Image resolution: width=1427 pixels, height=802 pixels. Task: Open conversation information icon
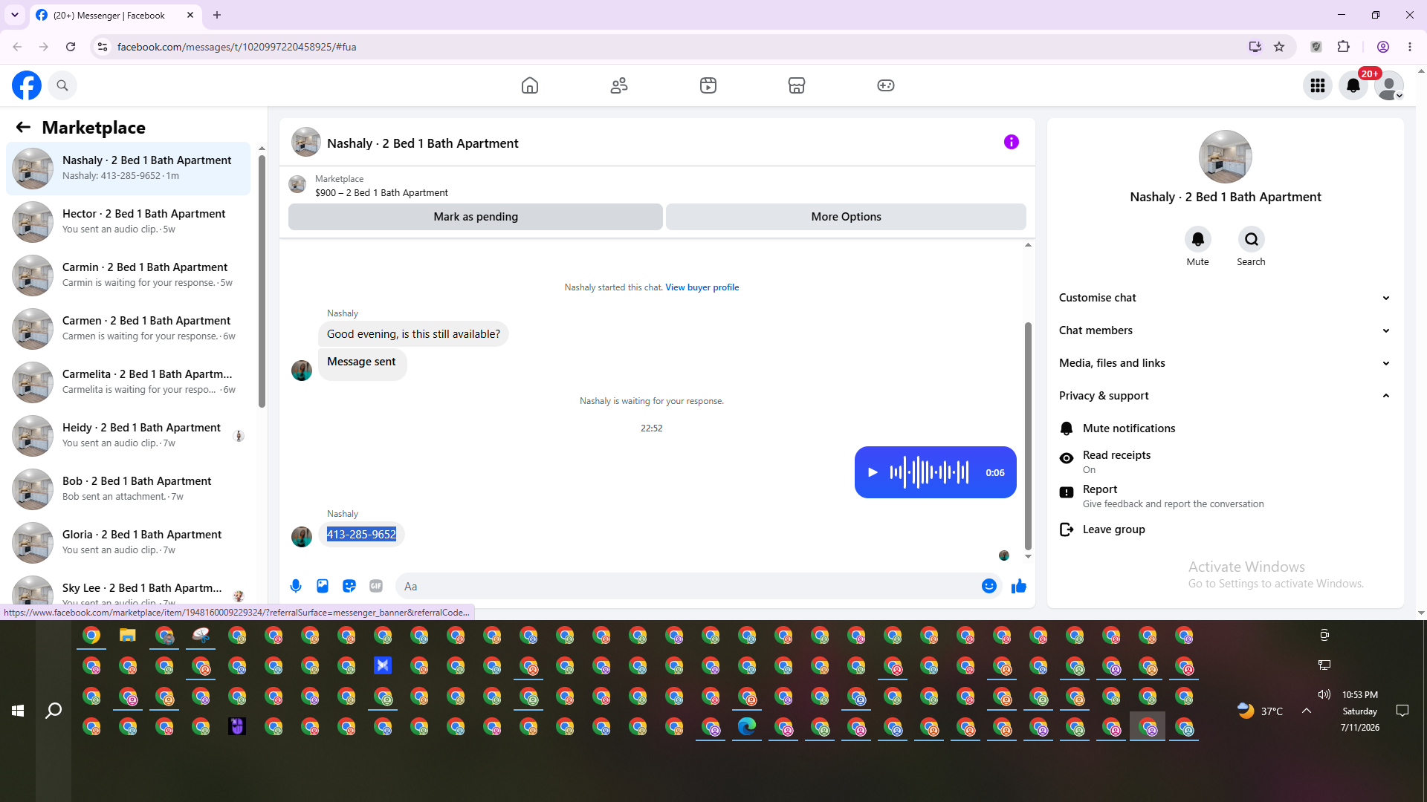[x=1012, y=142]
